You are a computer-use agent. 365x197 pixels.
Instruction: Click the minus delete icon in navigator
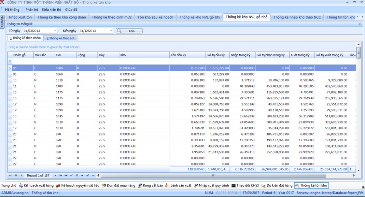click(93, 175)
